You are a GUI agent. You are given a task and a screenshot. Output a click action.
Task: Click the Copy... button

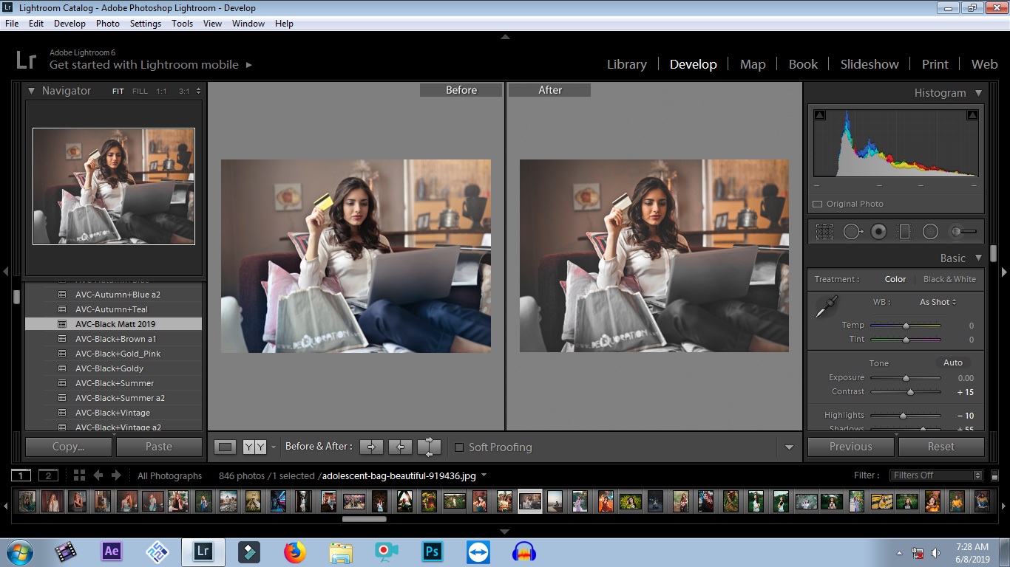pyautogui.click(x=69, y=447)
